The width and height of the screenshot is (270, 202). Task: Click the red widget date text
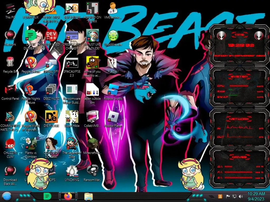click(x=240, y=56)
